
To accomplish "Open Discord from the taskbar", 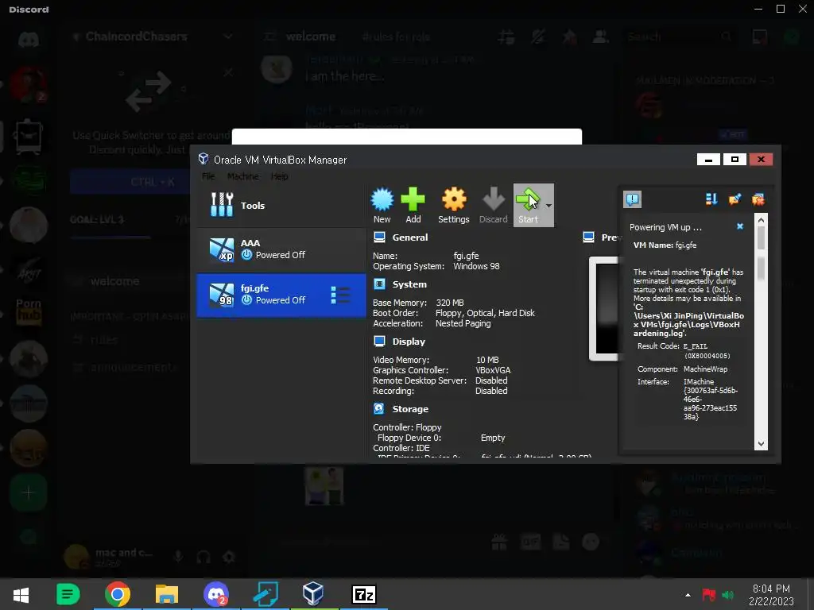I will click(x=216, y=594).
